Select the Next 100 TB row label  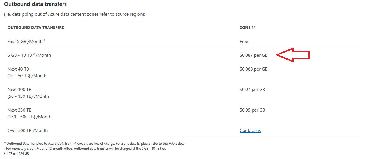pyautogui.click(x=28, y=93)
